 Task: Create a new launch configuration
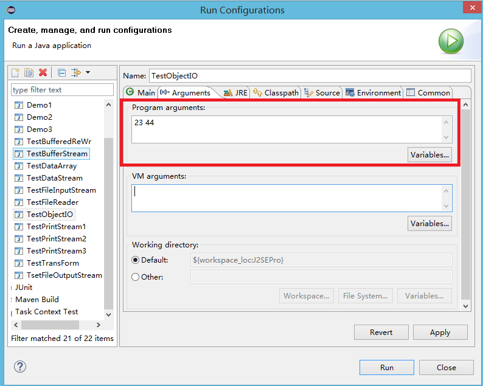(x=15, y=73)
